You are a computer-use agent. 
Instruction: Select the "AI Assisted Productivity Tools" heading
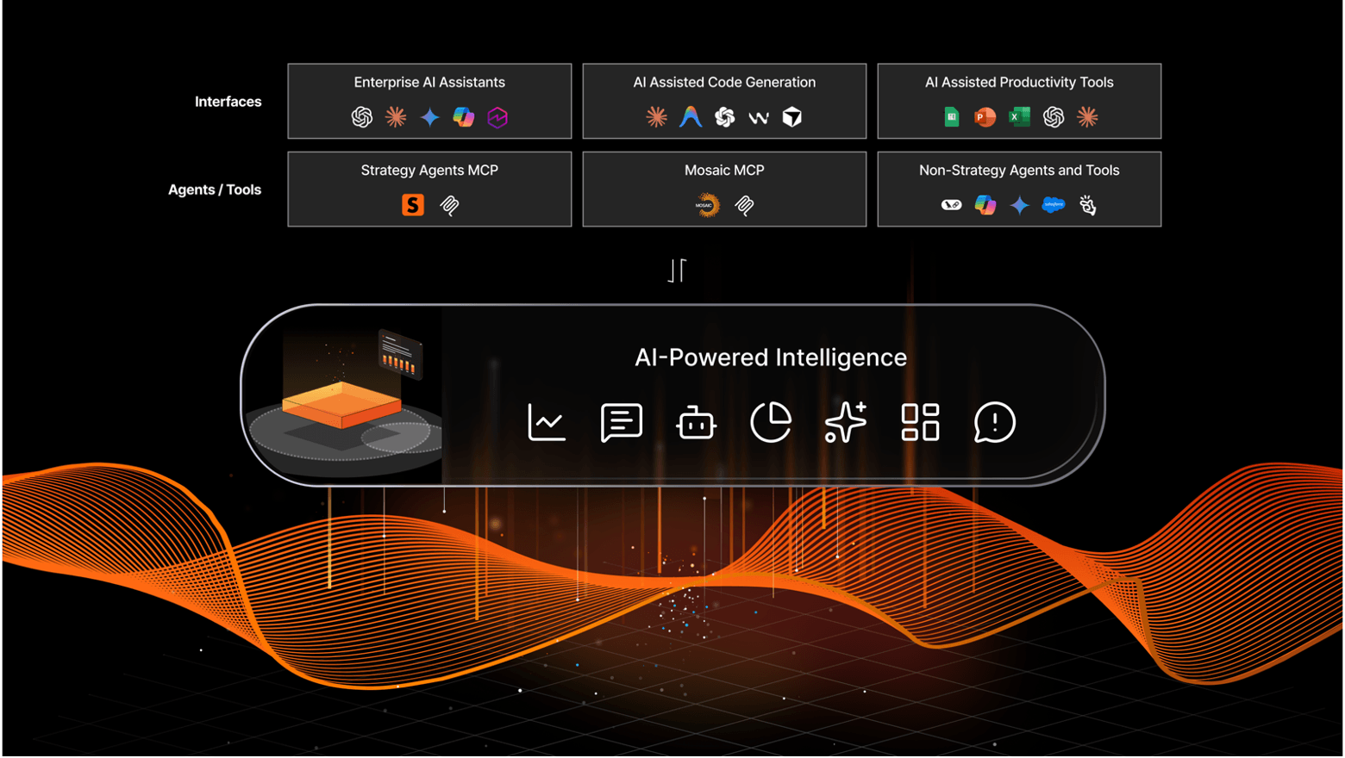click(x=1019, y=83)
